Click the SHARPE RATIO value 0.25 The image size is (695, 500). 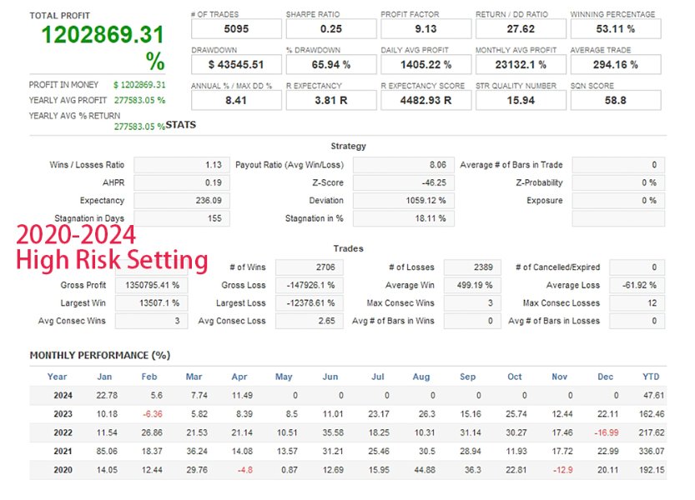click(x=332, y=28)
